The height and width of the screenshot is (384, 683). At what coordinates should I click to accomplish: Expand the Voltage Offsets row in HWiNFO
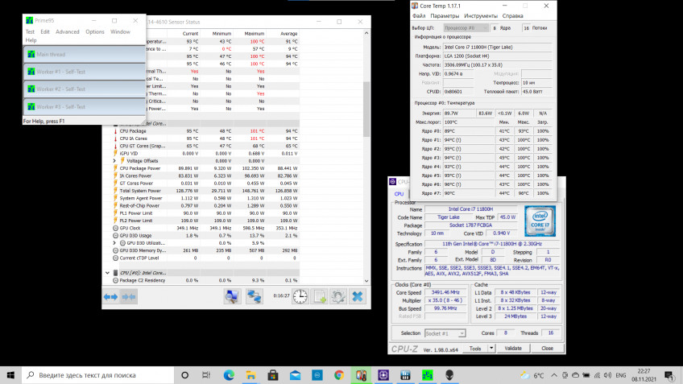pos(114,161)
